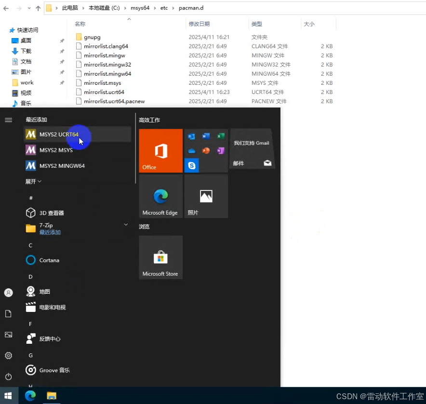Click etc in the address breadcrumb
The height and width of the screenshot is (404, 426).
coord(164,8)
